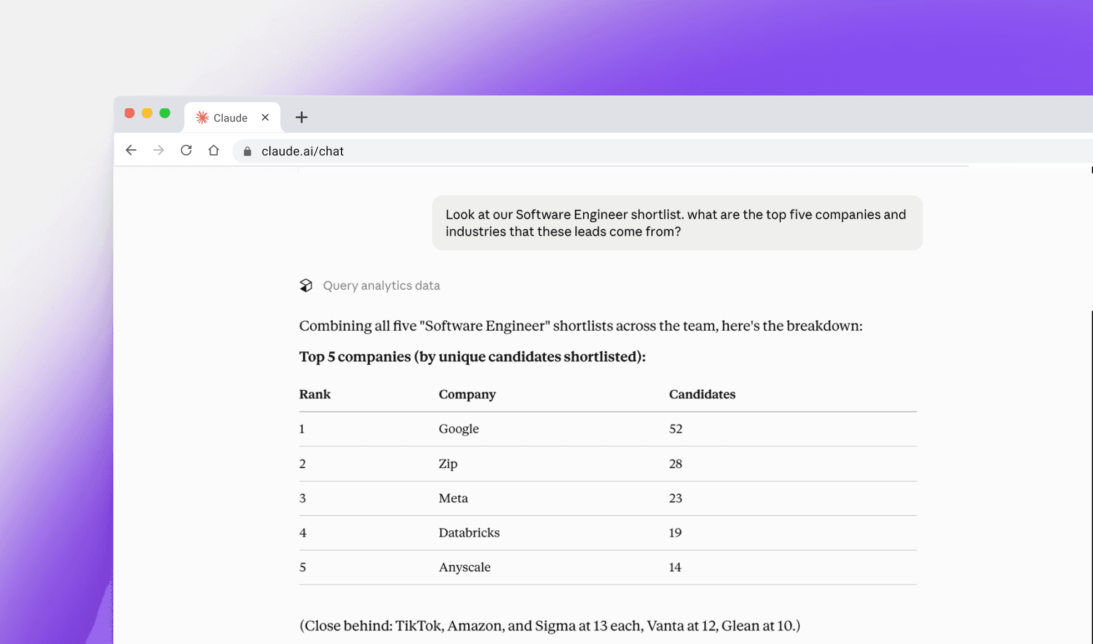Click the candidate count 19
1093x644 pixels.
pyautogui.click(x=675, y=532)
